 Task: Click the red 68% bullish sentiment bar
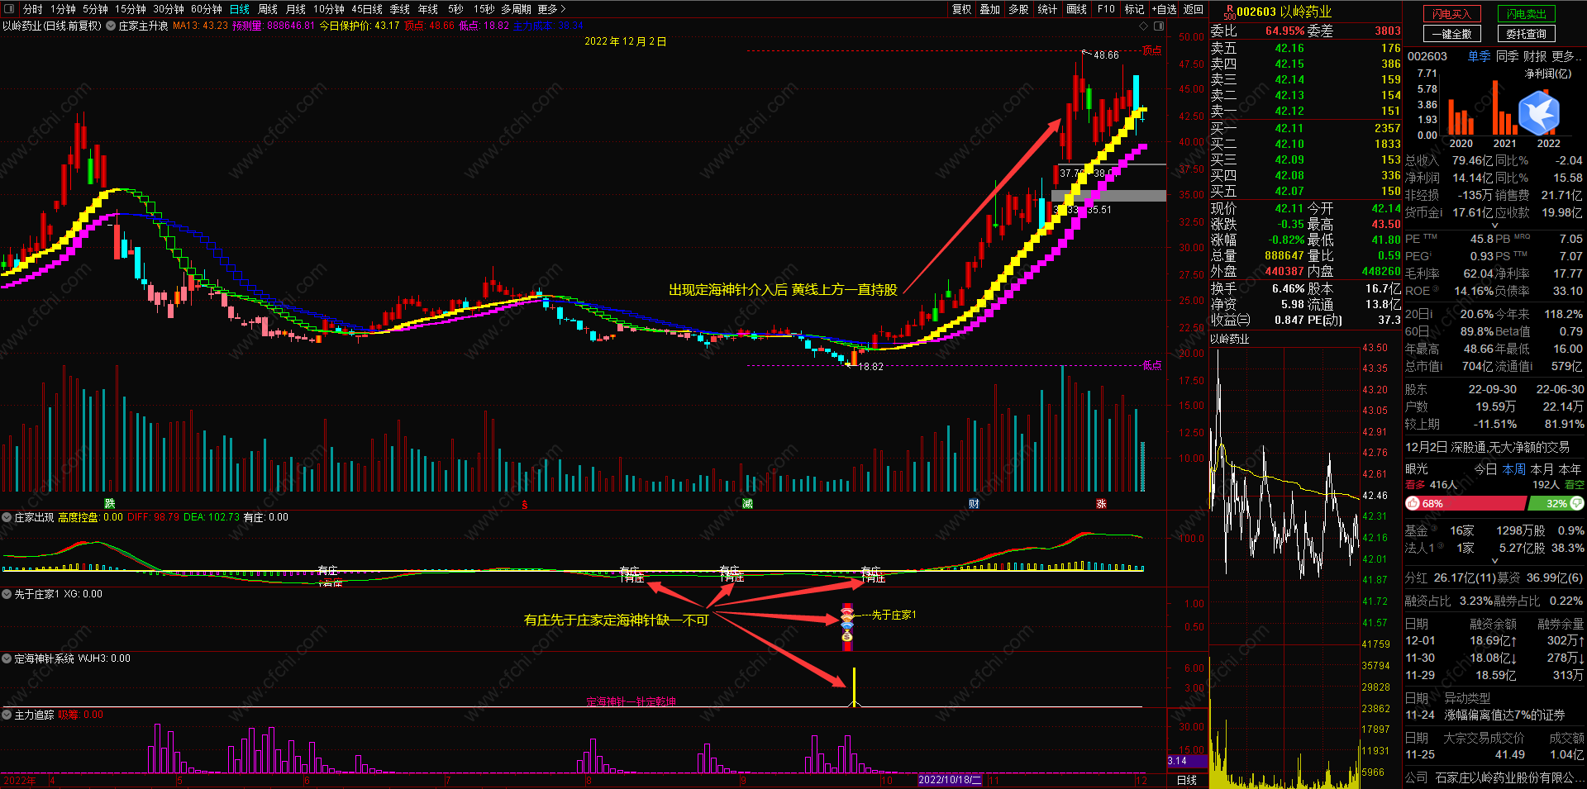coord(1465,503)
